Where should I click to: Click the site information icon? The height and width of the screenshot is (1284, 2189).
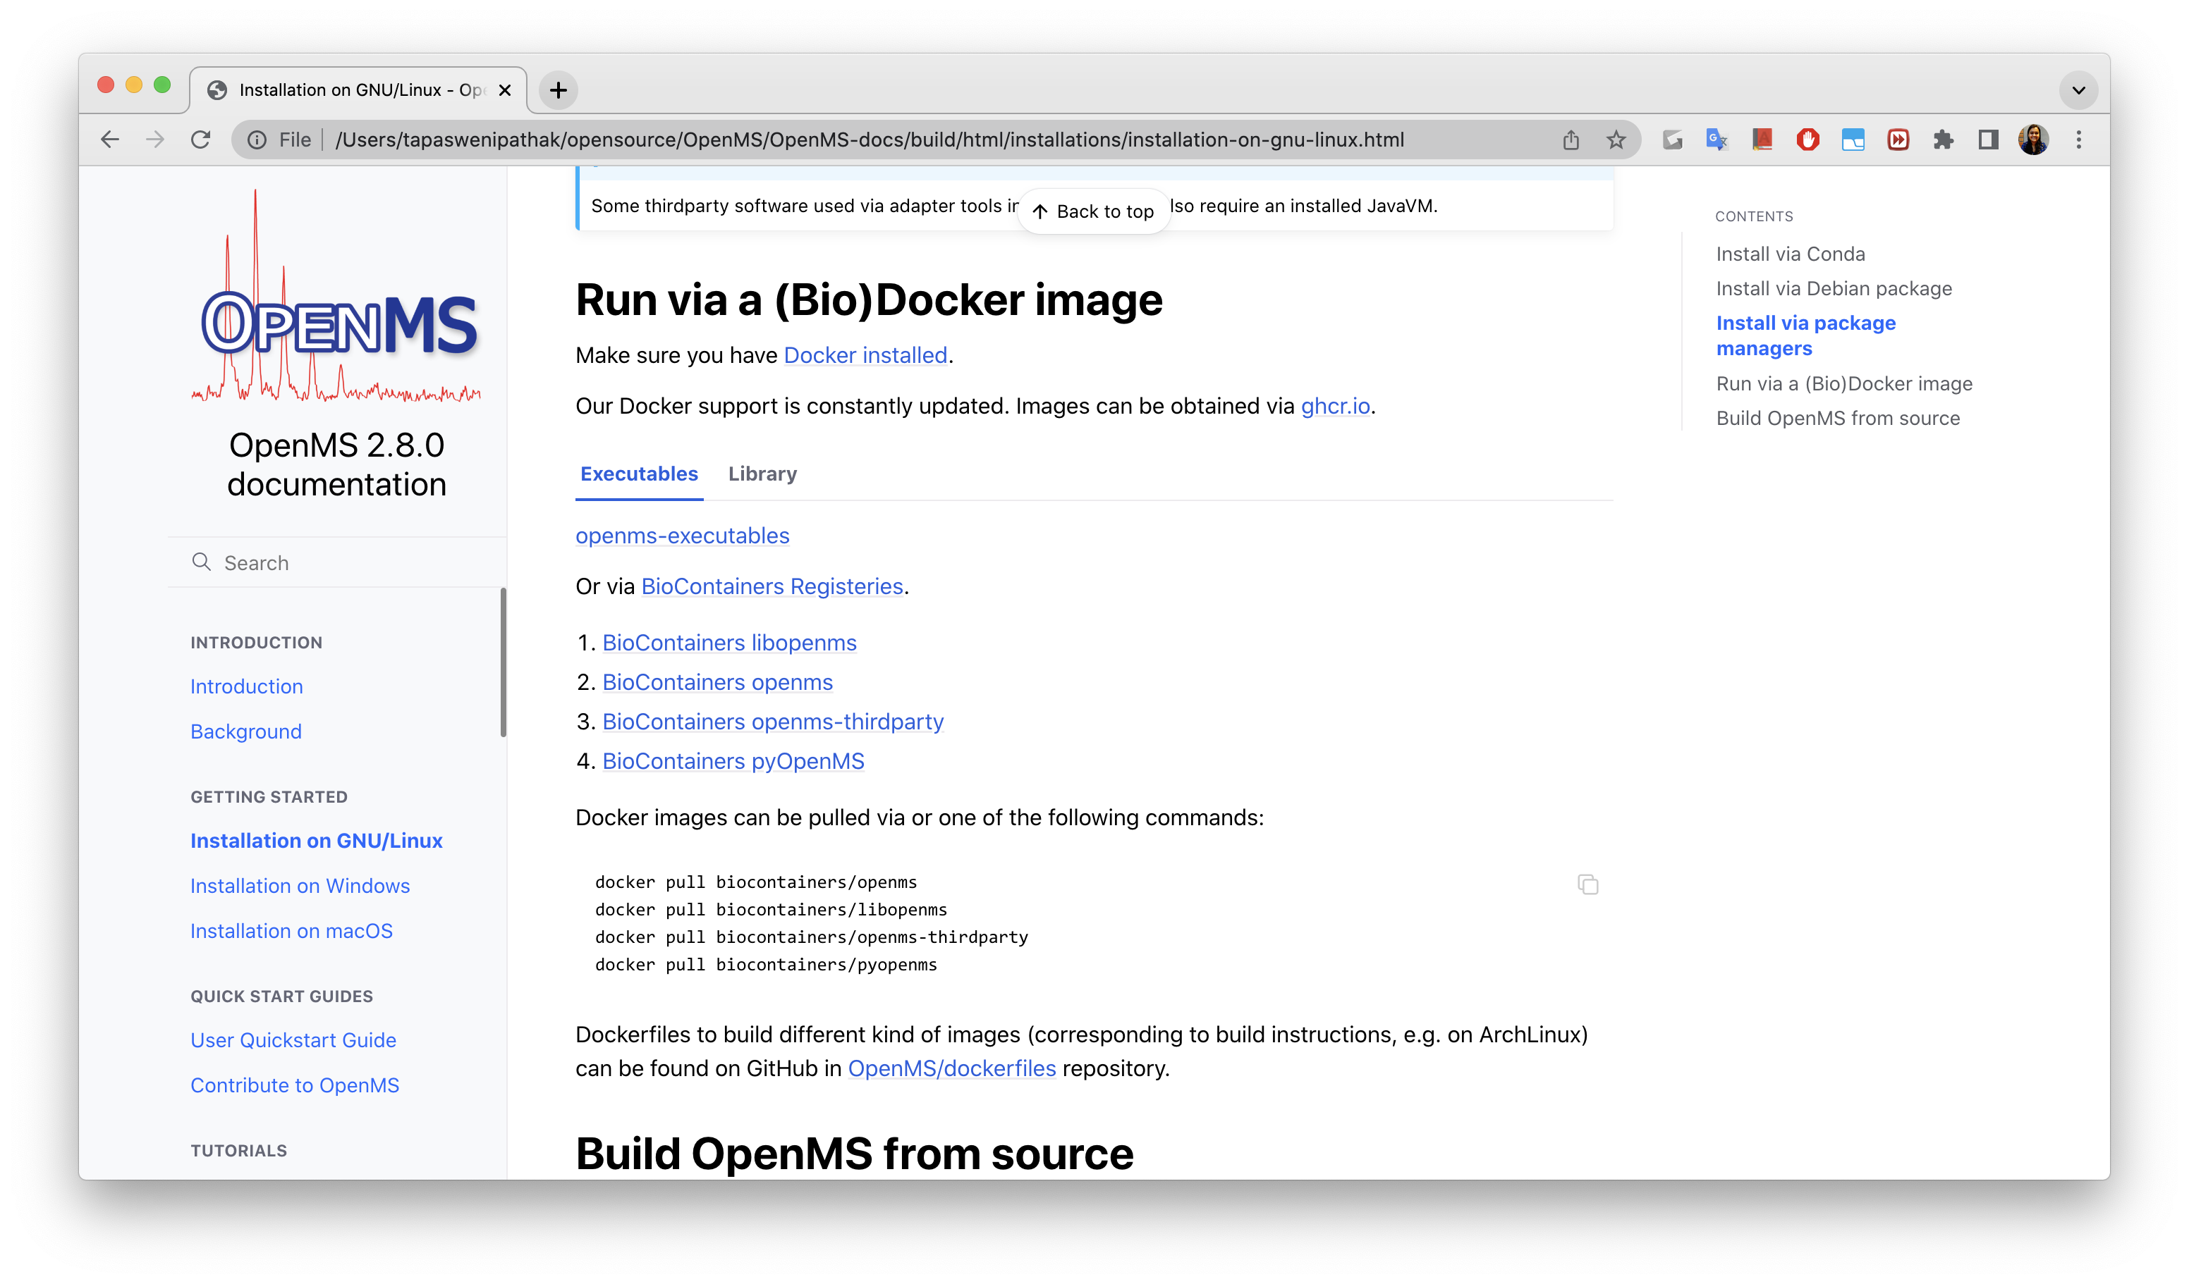click(257, 140)
